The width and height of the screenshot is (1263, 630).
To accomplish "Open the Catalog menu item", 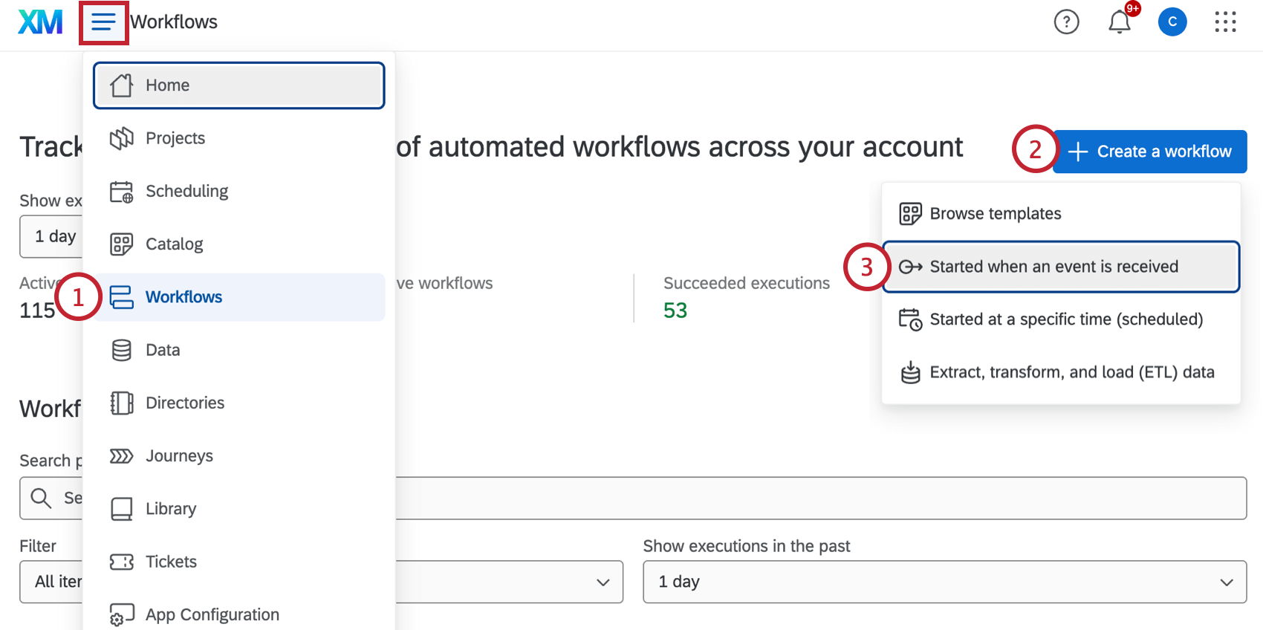I will click(174, 244).
